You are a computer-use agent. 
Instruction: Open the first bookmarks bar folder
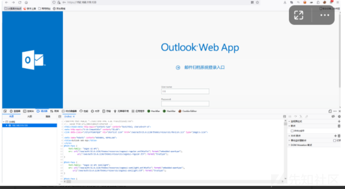point(13,9)
